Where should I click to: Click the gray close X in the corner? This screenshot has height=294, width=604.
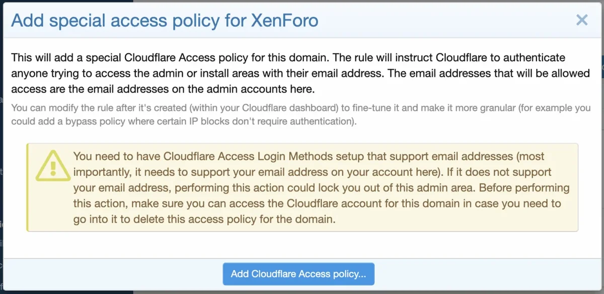582,20
